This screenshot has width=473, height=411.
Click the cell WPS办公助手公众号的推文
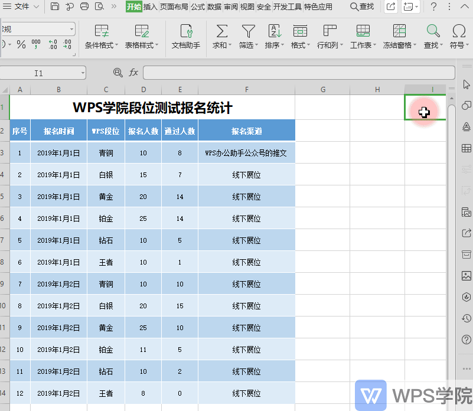click(246, 153)
